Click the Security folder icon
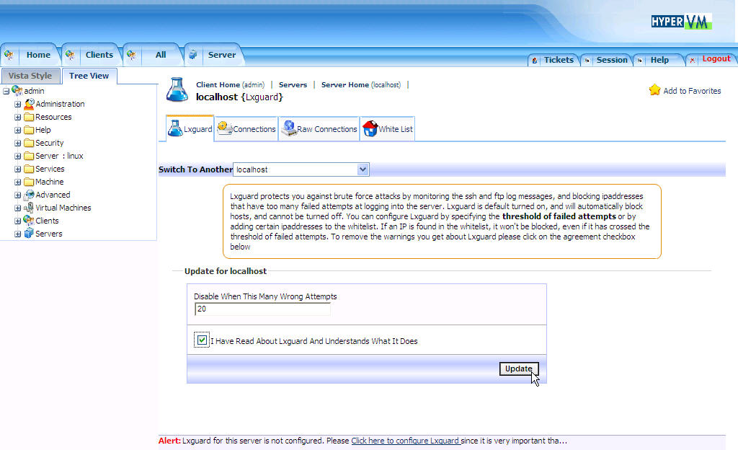 point(29,143)
